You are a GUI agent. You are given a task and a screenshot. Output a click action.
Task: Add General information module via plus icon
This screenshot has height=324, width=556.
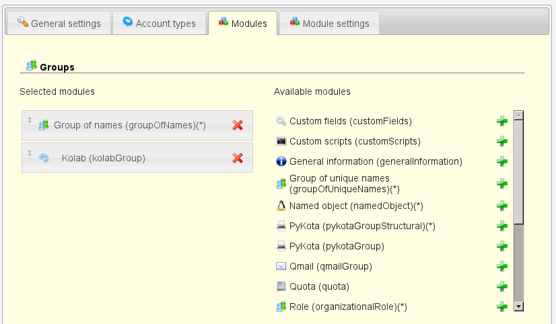point(501,161)
